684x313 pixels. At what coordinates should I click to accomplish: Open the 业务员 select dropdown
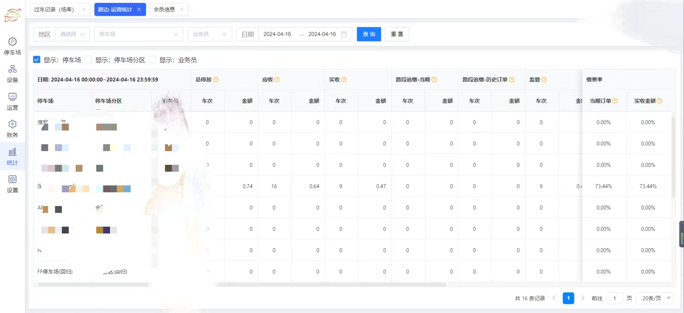click(x=210, y=34)
